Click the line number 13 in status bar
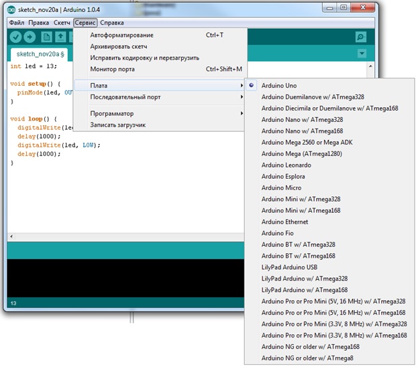 13,303
